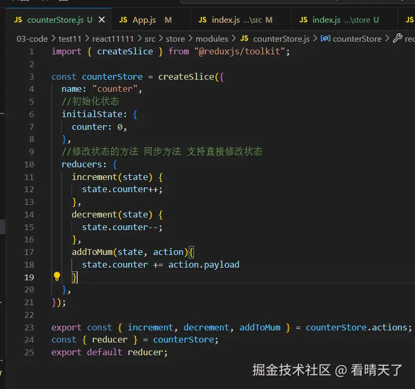Image resolution: width=415 pixels, height=389 pixels.
Task: Switch to the App.js tab
Action: pos(151,20)
